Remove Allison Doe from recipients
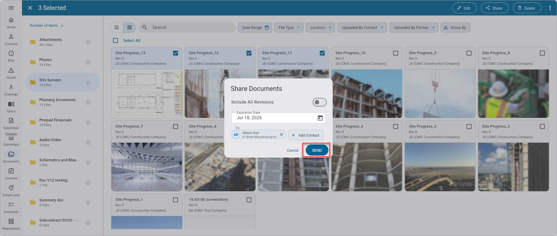The width and height of the screenshot is (557, 236). 282,135
